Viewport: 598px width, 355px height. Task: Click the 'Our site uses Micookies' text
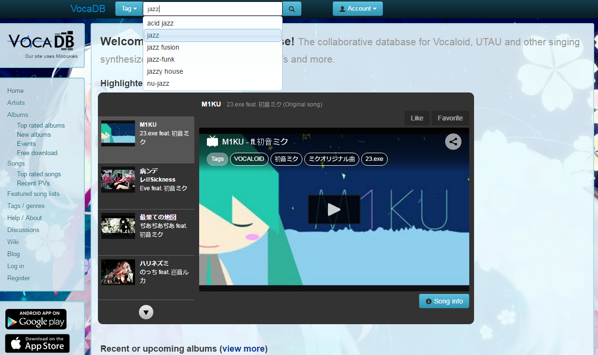coord(52,56)
